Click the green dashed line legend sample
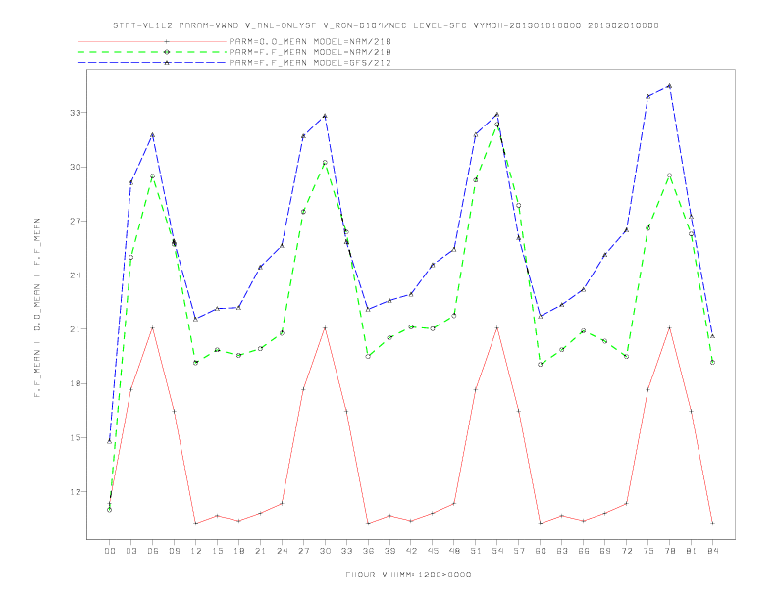 click(x=152, y=52)
